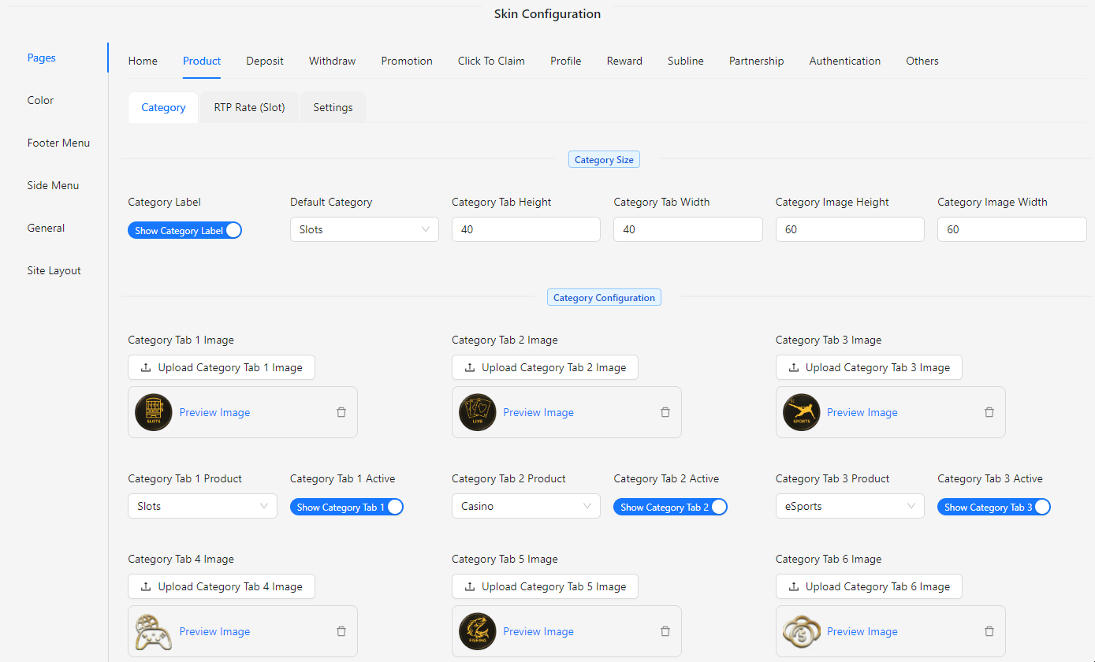The width and height of the screenshot is (1095, 662).
Task: Open Preview Image link for Tab 5
Action: (x=538, y=631)
